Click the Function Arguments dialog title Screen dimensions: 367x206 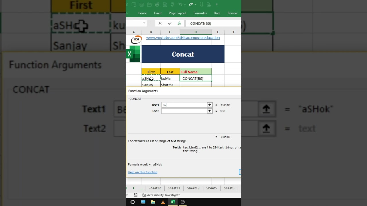(143, 91)
